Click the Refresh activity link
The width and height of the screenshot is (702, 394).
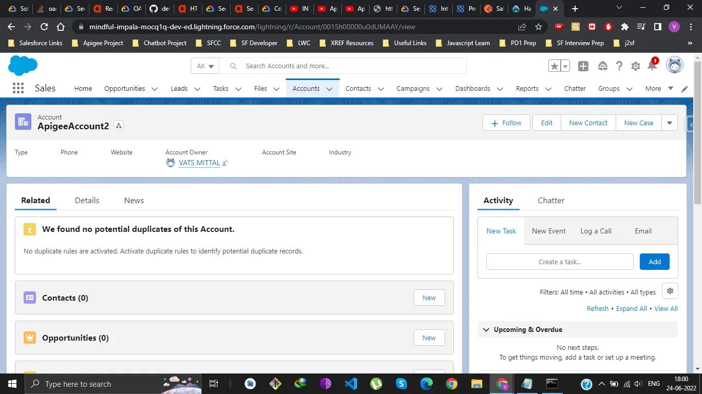click(x=598, y=308)
